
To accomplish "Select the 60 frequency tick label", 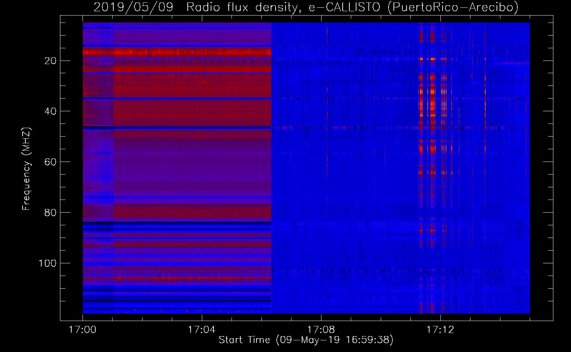I will [50, 162].
